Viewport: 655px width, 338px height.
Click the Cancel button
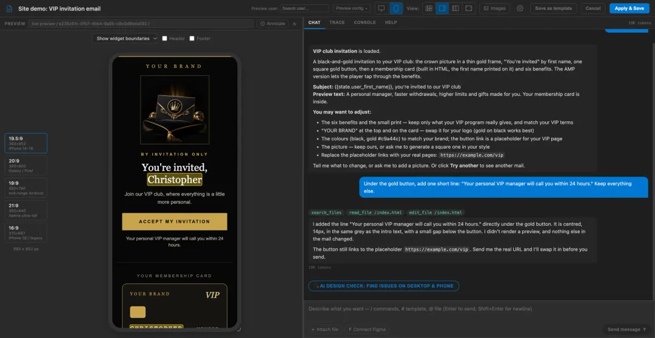pyautogui.click(x=593, y=8)
